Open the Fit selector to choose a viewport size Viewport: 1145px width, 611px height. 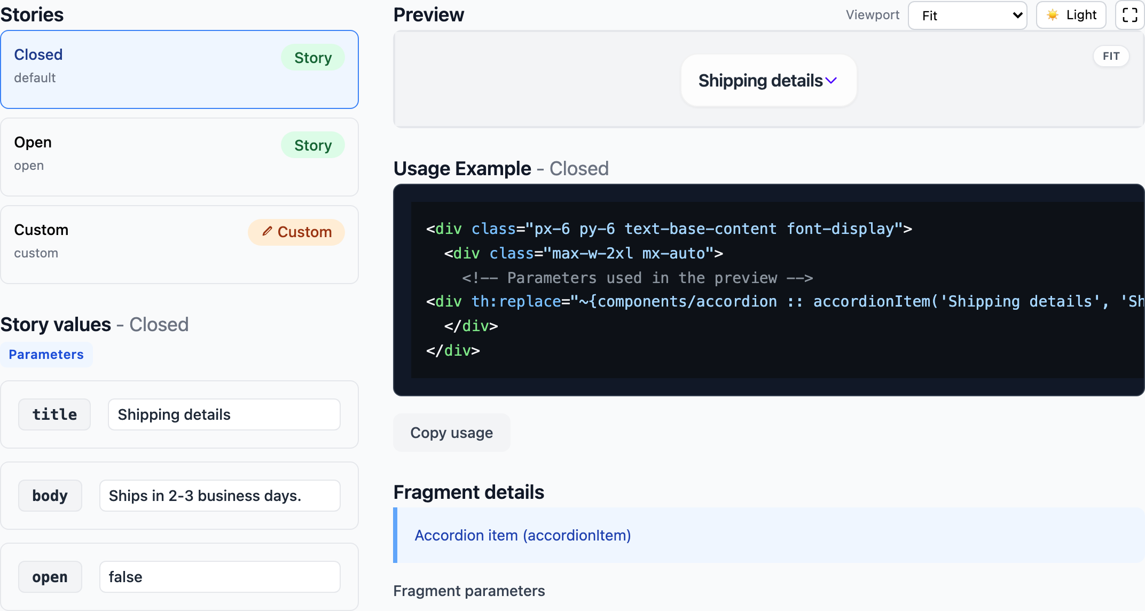click(967, 15)
